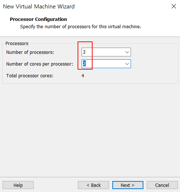Click the white header area beside Processor Configuration
180x192 pixels.
tap(122, 19)
